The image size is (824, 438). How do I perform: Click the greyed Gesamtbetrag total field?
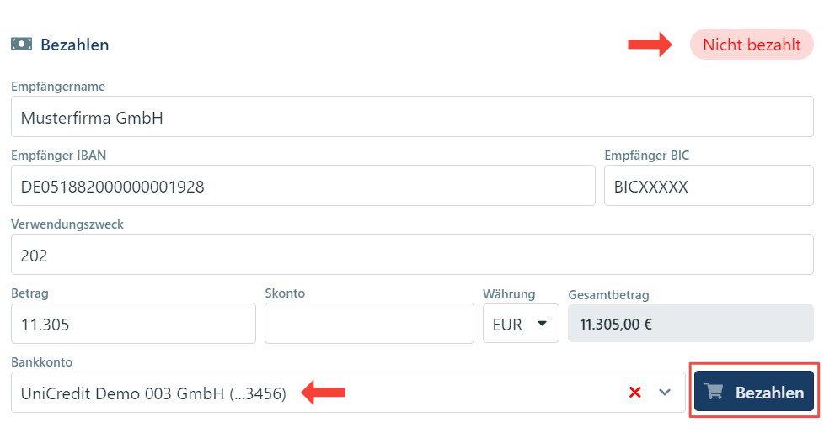691,324
